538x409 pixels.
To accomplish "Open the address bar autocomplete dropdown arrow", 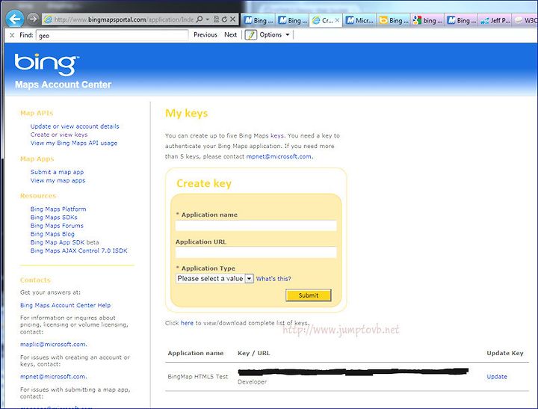I will (x=208, y=19).
